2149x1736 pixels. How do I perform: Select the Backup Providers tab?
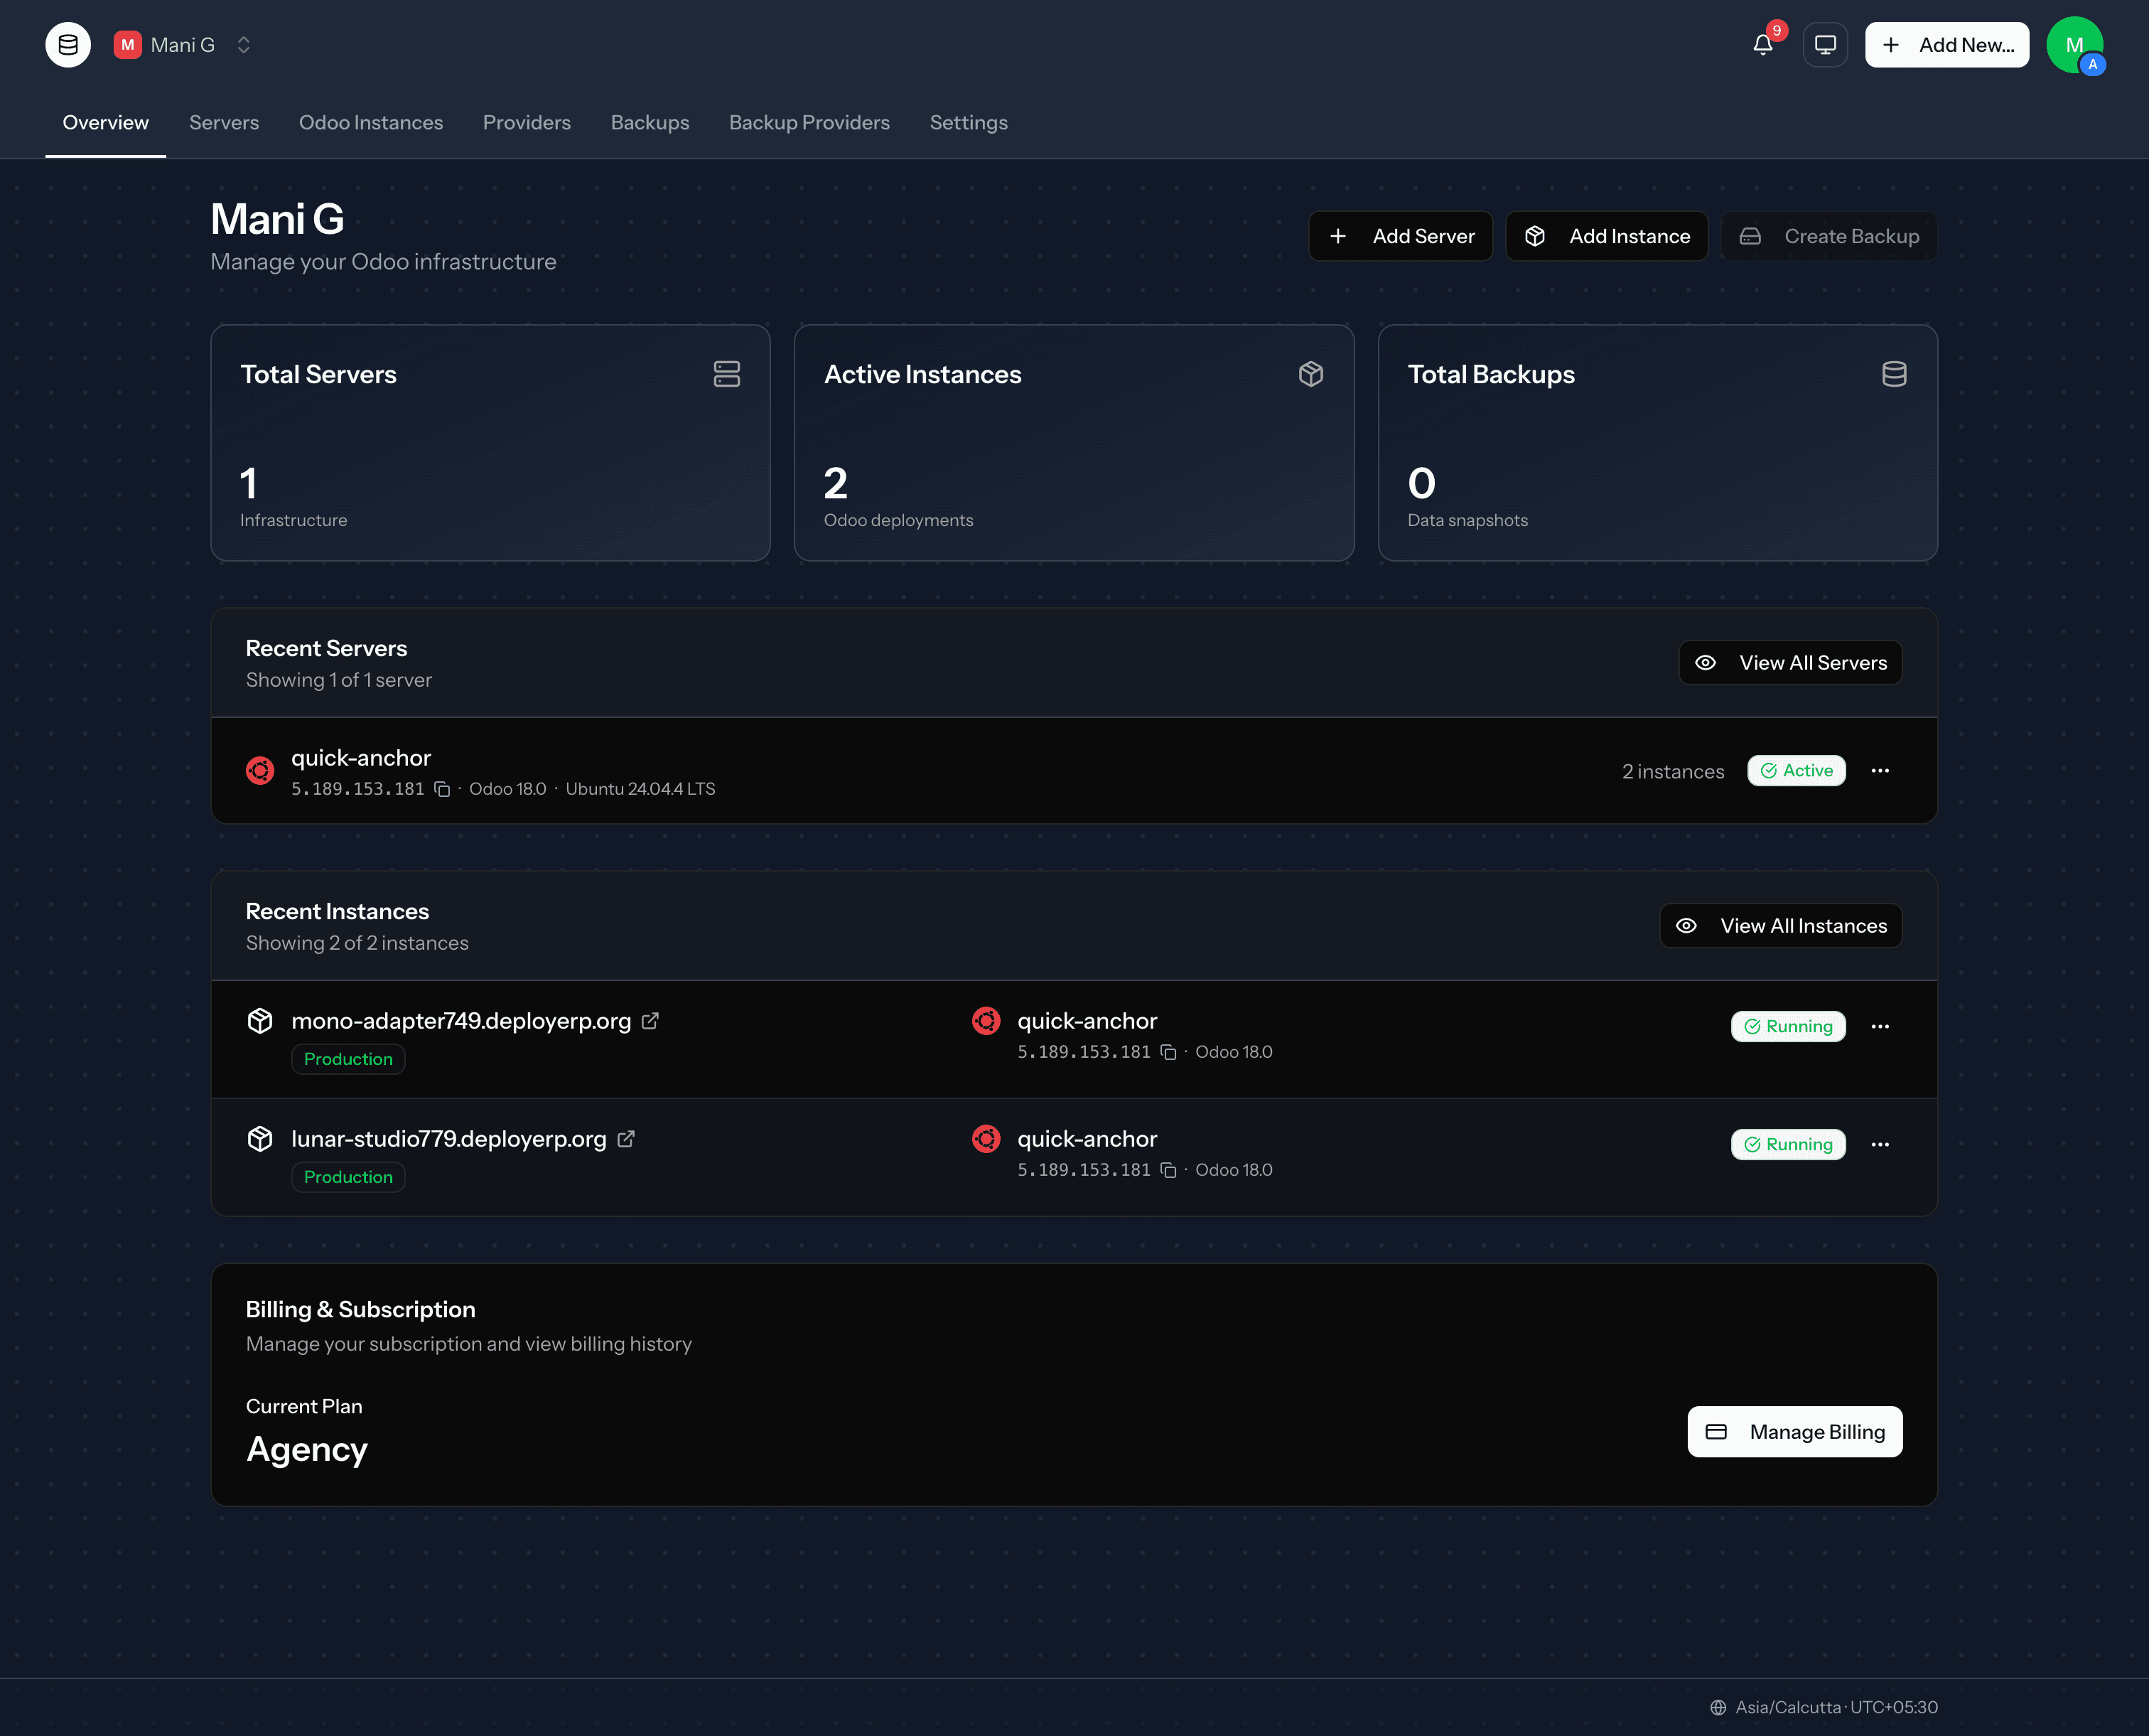coord(809,123)
